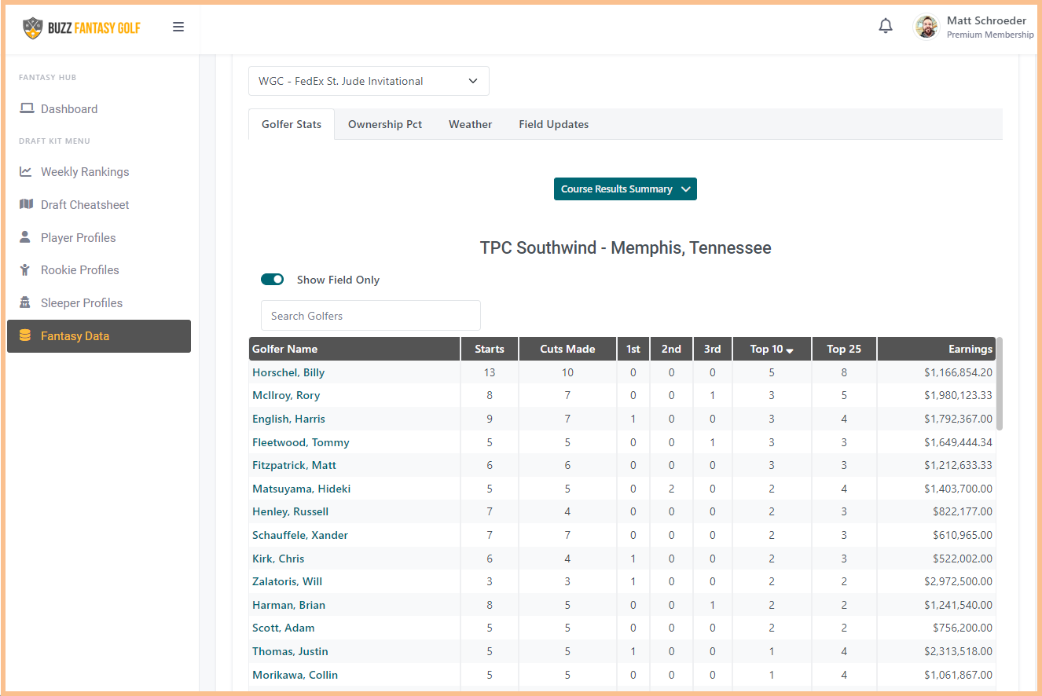Sort by Cuts Made column

coord(567,349)
